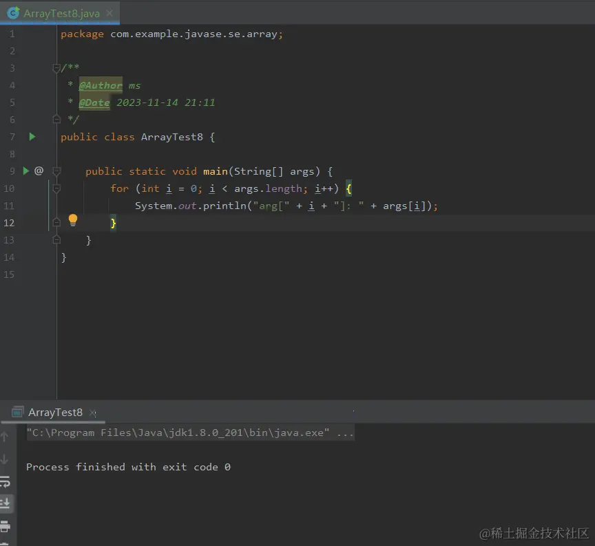Click the date 2023-11-14 21:11 comment text
The height and width of the screenshot is (546, 595).
[x=165, y=102]
